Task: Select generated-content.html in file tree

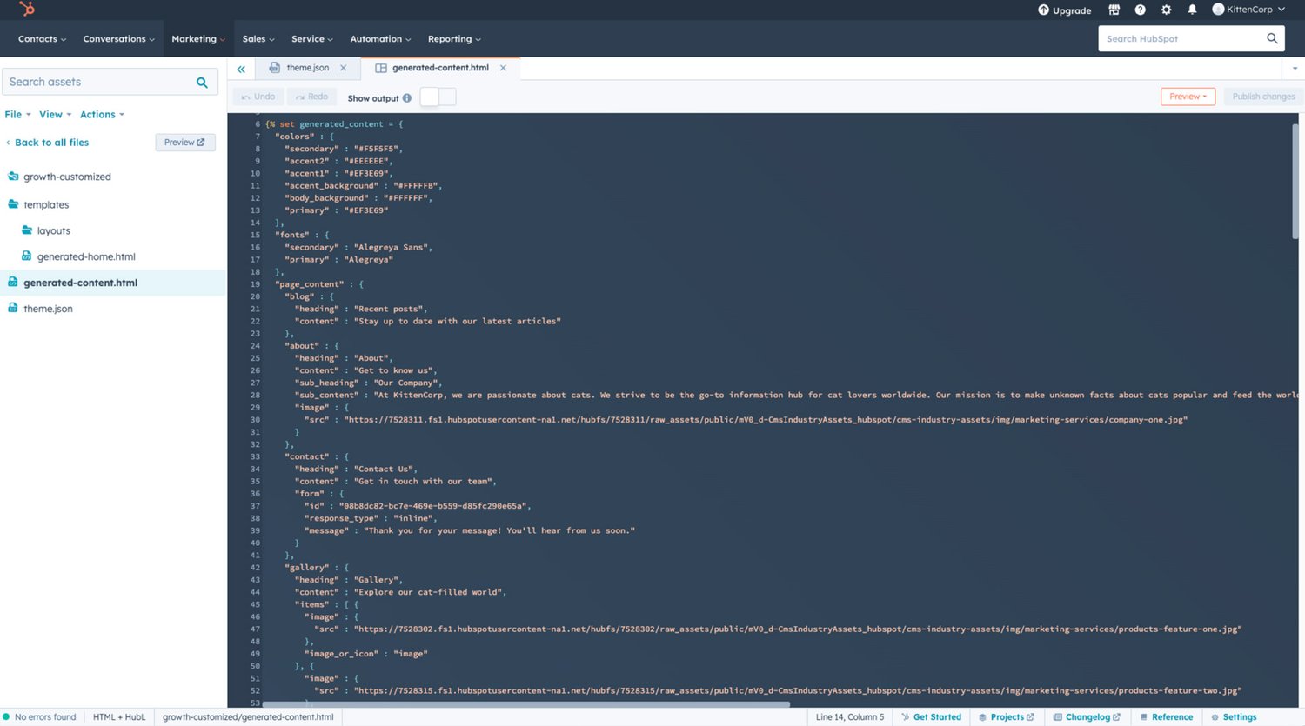Action: 80,283
